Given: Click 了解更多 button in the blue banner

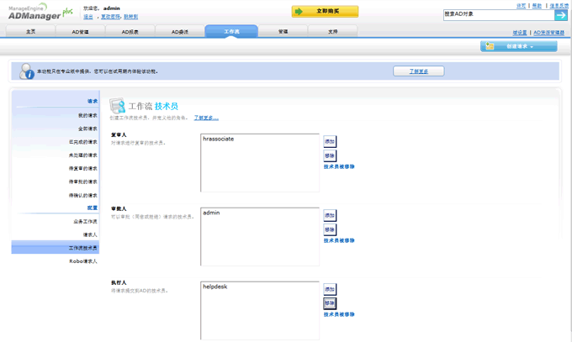Looking at the screenshot, I should (x=419, y=71).
